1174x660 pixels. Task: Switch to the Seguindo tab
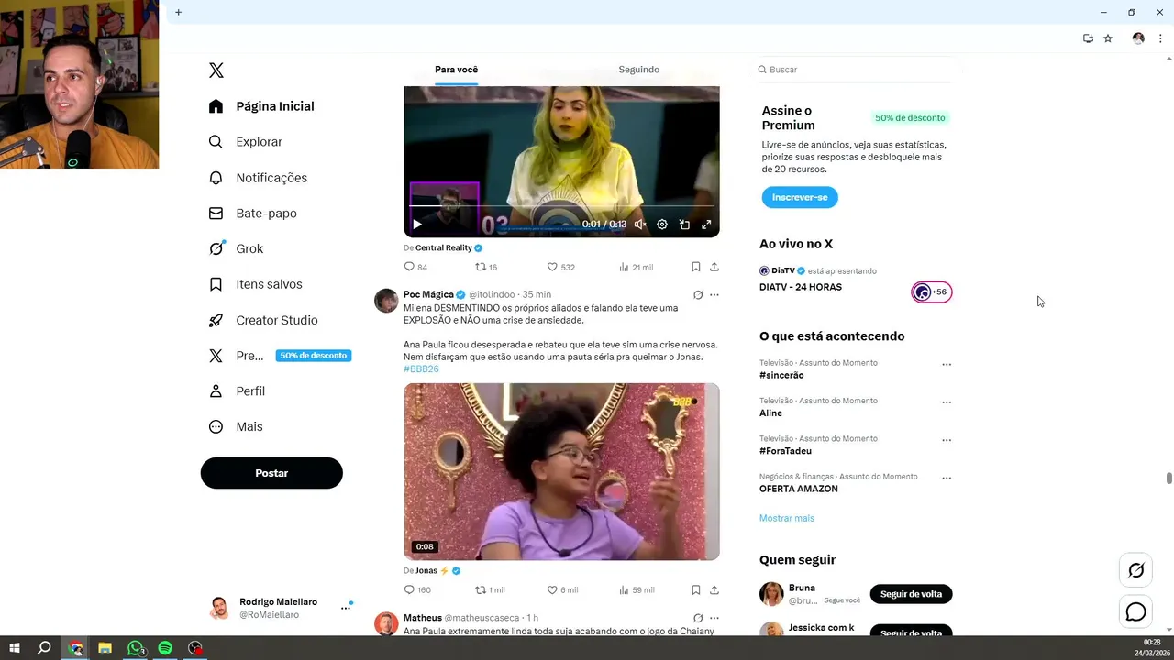pyautogui.click(x=639, y=70)
